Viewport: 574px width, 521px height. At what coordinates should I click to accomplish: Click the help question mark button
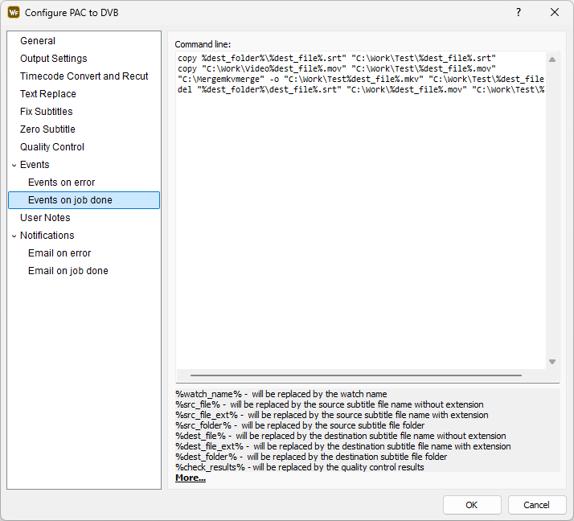[518, 13]
